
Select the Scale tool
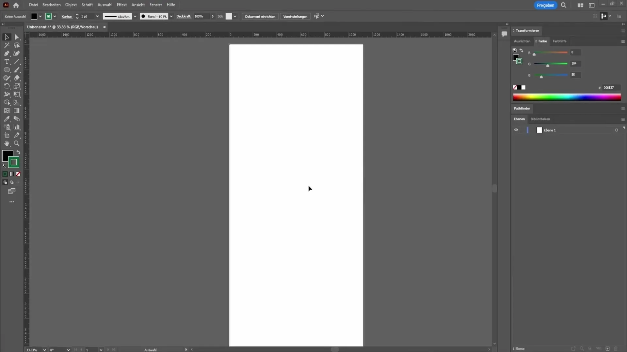coord(17,86)
